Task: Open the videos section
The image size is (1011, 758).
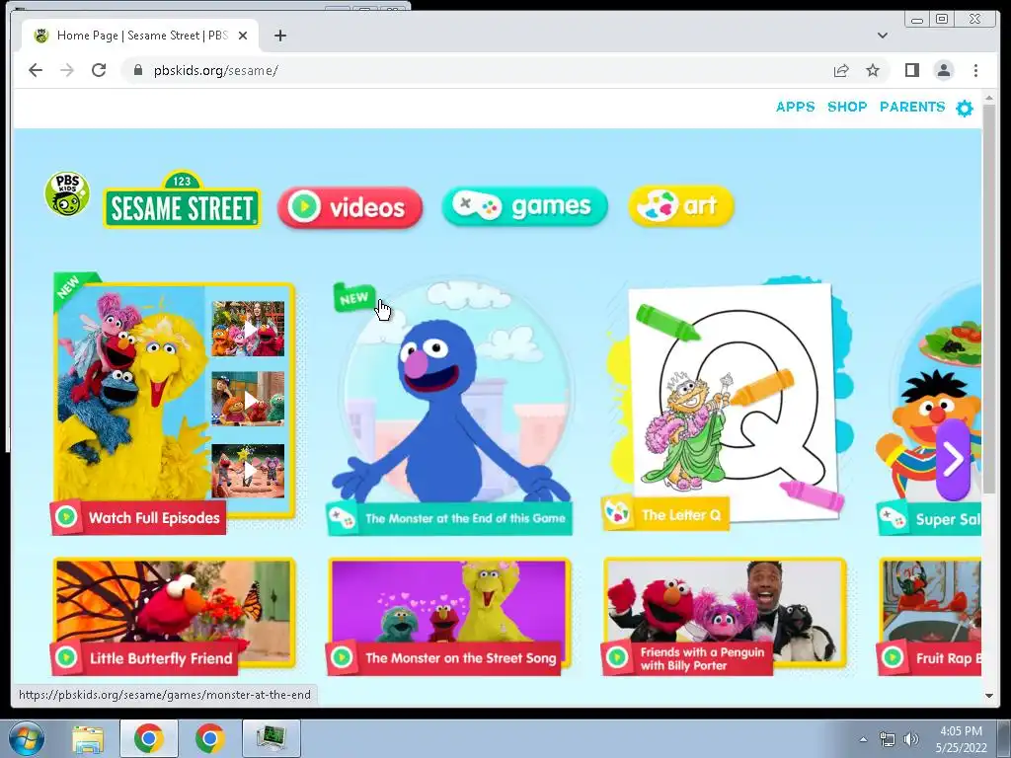Action: 350,207
